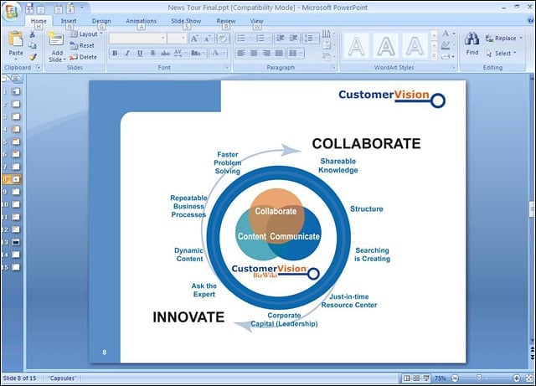
Task: Switch to the Slide Show tab
Action: [x=186, y=21]
